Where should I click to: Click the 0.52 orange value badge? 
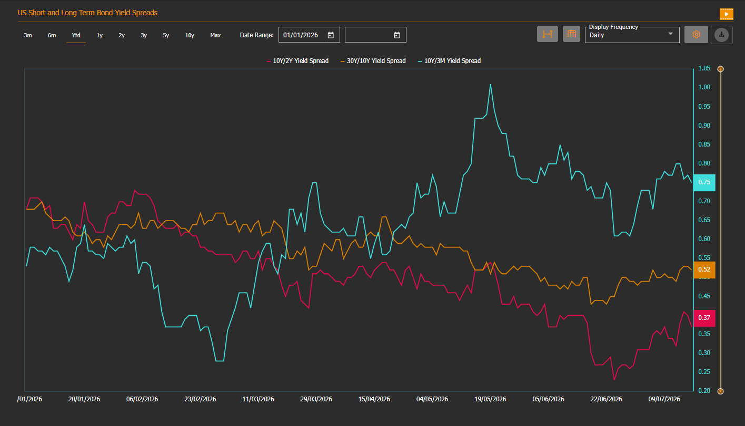pos(704,269)
